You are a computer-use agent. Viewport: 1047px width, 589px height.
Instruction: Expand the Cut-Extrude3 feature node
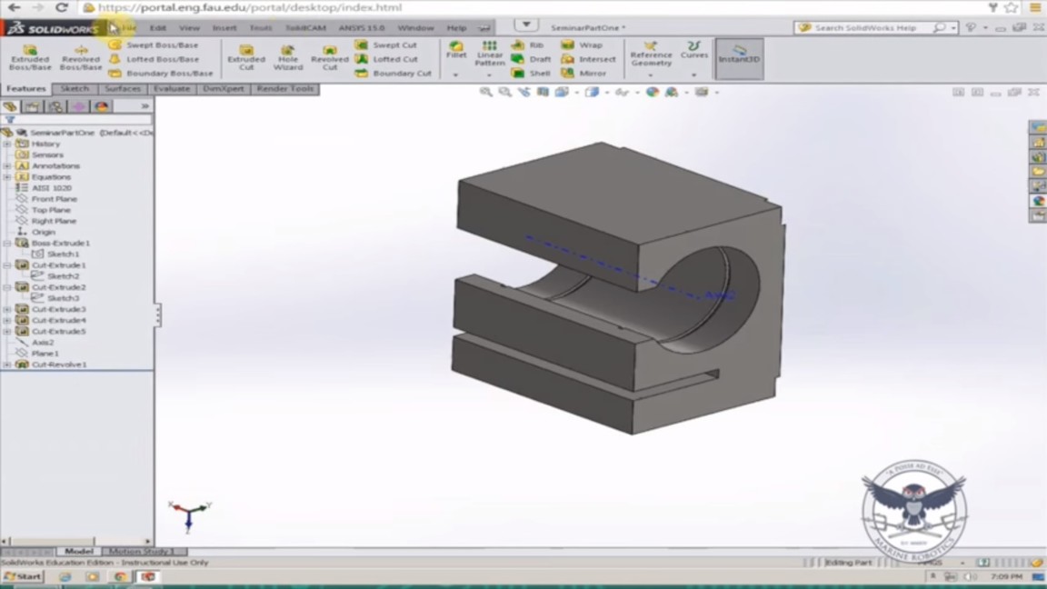click(7, 309)
